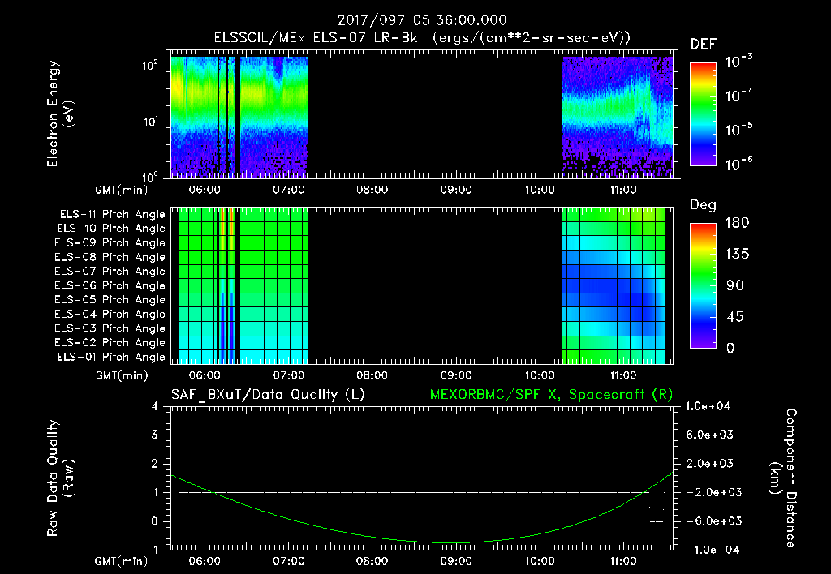This screenshot has width=831, height=574.
Task: Select the ELS-08 Pitch Angle row label
Action: tap(110, 257)
